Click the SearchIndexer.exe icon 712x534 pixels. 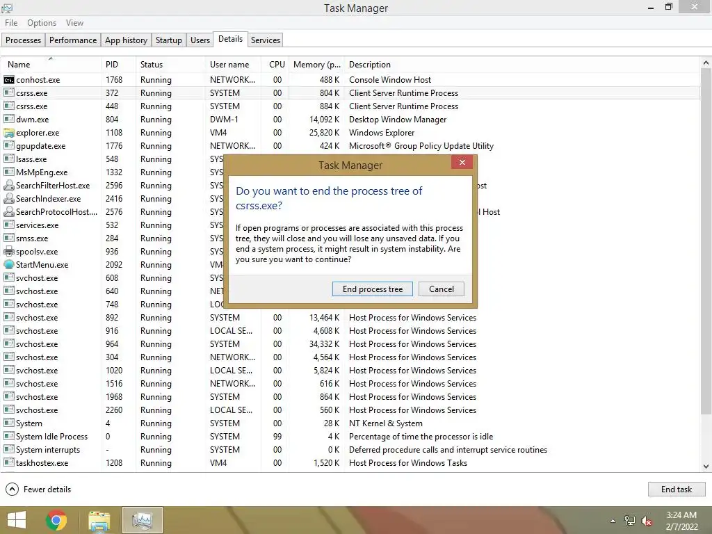pyautogui.click(x=8, y=198)
